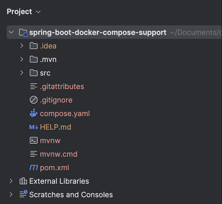Click the text file icon beside .gitattributes

click(x=34, y=86)
